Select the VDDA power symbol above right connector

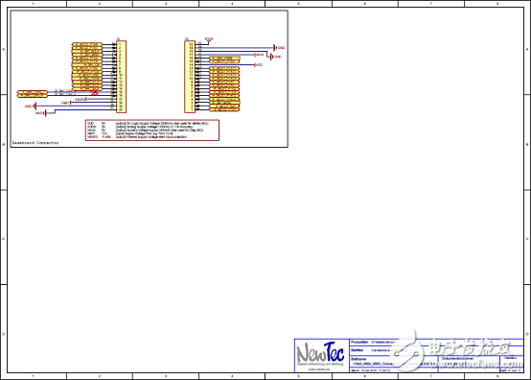[x=209, y=40]
